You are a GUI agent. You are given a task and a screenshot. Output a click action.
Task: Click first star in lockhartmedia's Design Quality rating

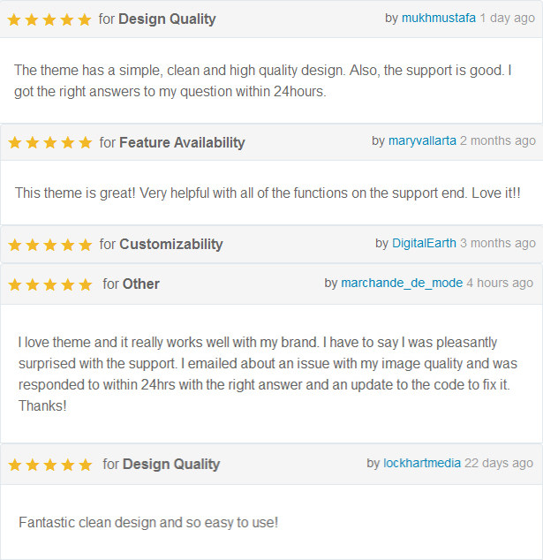point(15,465)
